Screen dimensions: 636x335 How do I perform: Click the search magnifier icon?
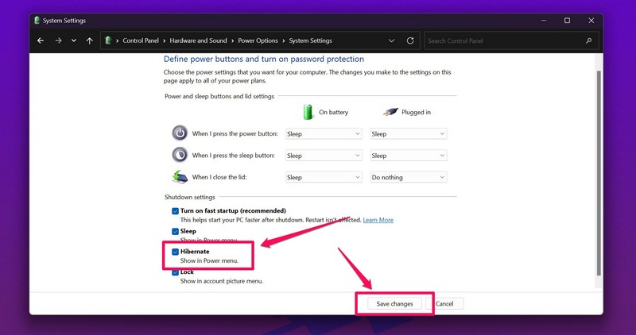click(x=589, y=40)
